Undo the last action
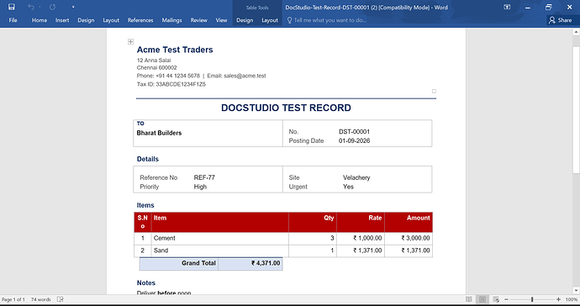580x306 pixels. coord(31,7)
